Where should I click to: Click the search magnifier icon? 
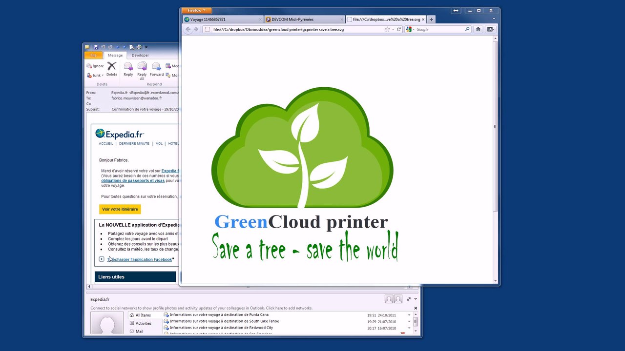467,29
